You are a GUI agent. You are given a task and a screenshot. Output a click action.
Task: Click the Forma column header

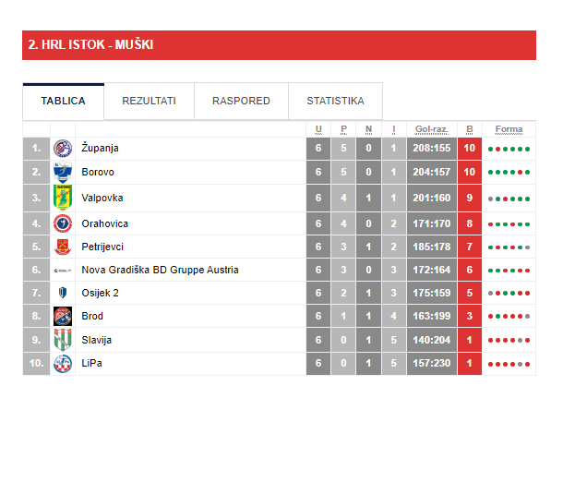tap(509, 129)
